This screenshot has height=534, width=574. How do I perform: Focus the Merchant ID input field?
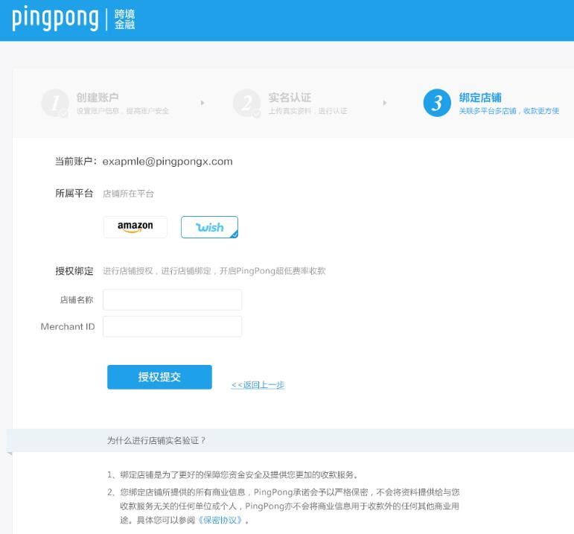173,326
